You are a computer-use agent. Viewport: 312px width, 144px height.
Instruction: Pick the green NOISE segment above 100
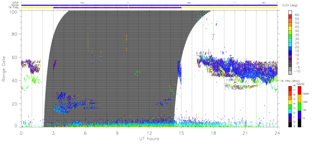coord(299,107)
